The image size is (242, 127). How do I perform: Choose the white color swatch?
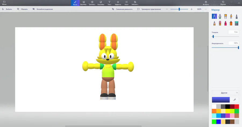tap(214, 107)
